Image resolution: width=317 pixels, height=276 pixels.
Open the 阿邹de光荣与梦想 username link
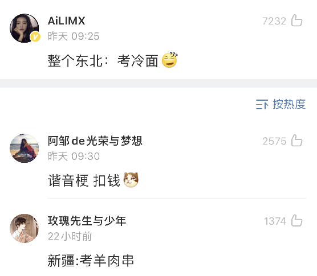(95, 141)
